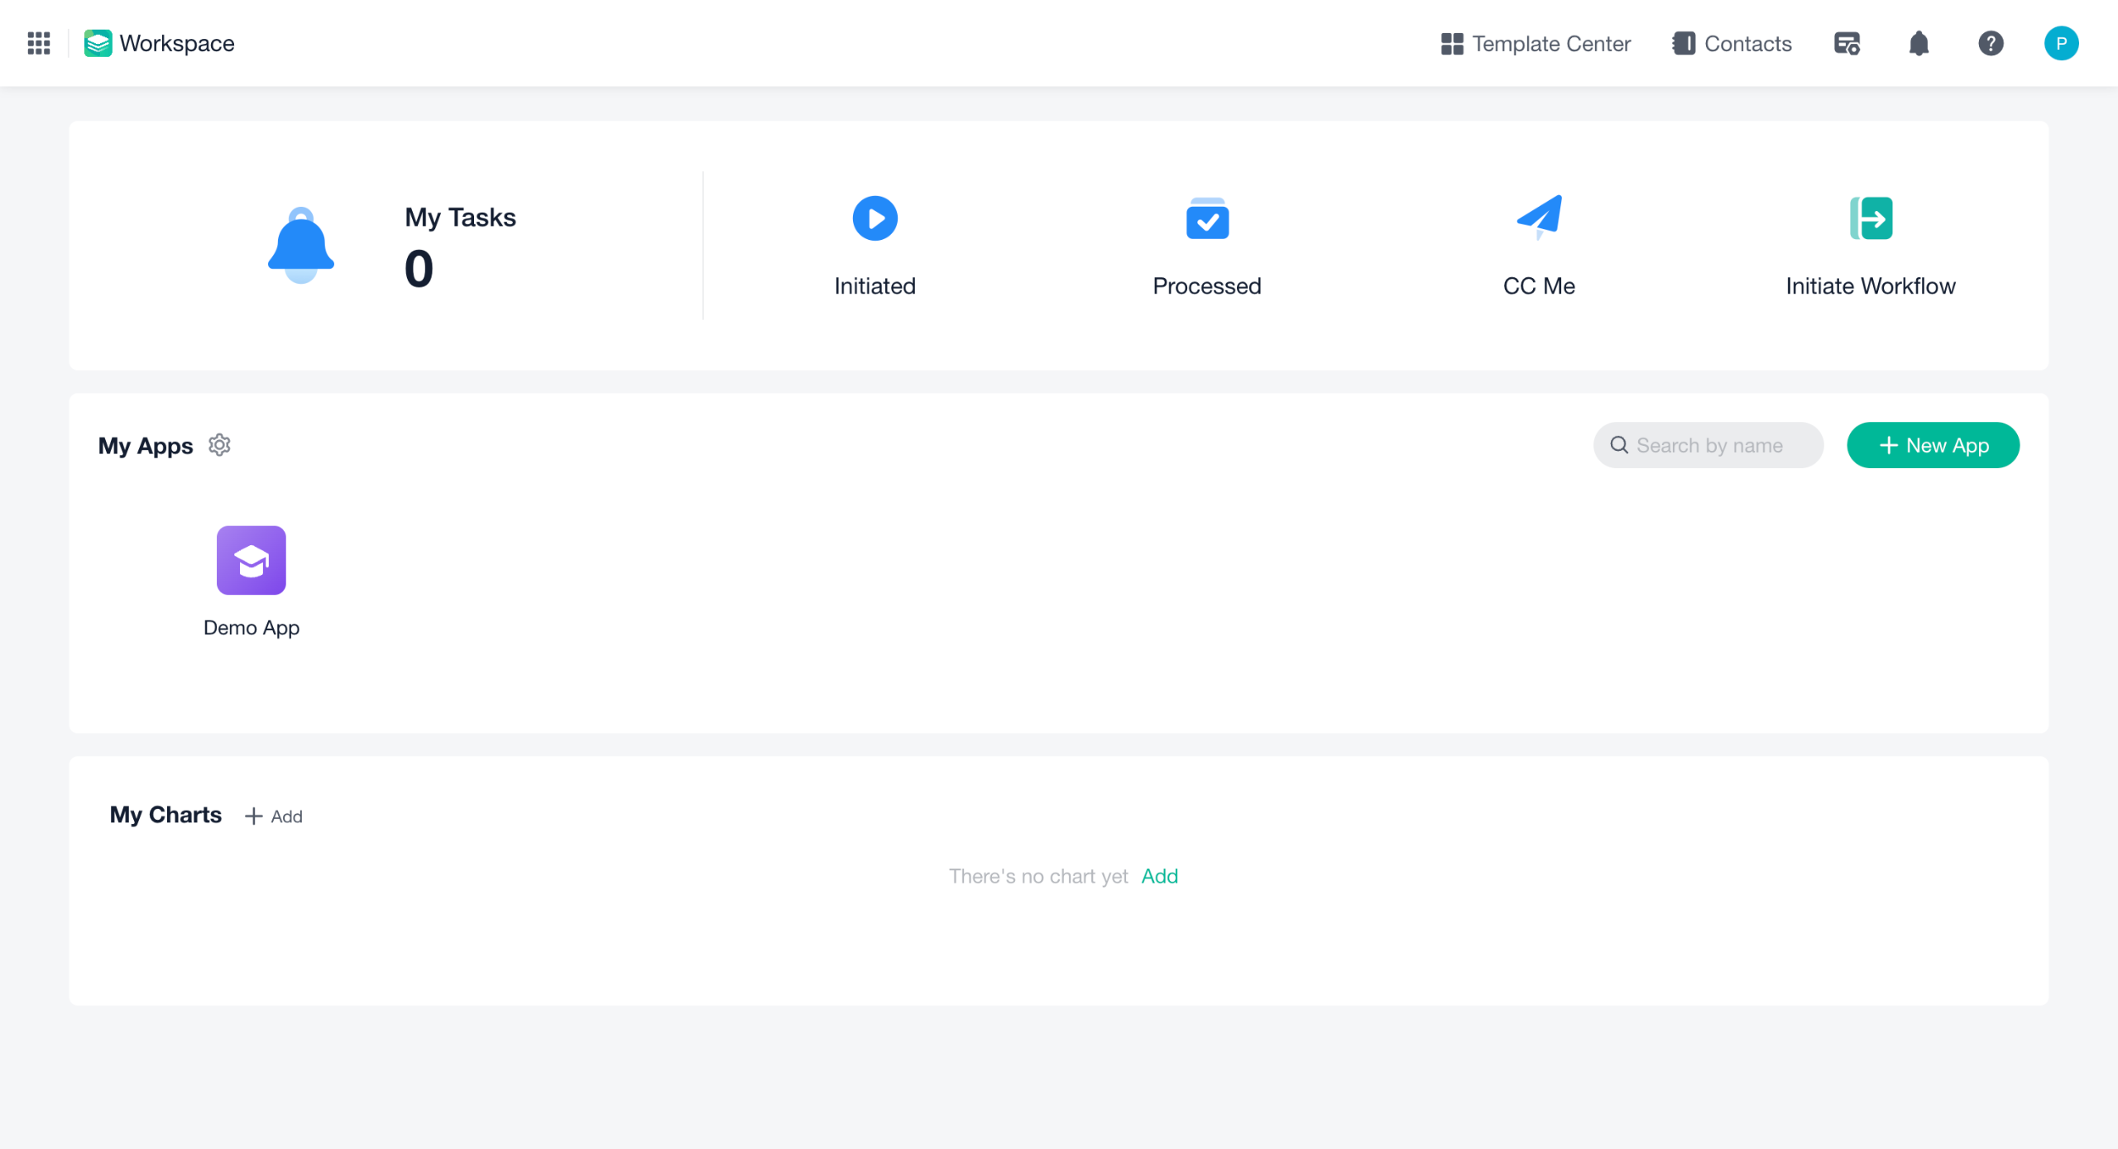The width and height of the screenshot is (2118, 1149).
Task: Click the My Charts heading
Action: pyautogui.click(x=165, y=815)
